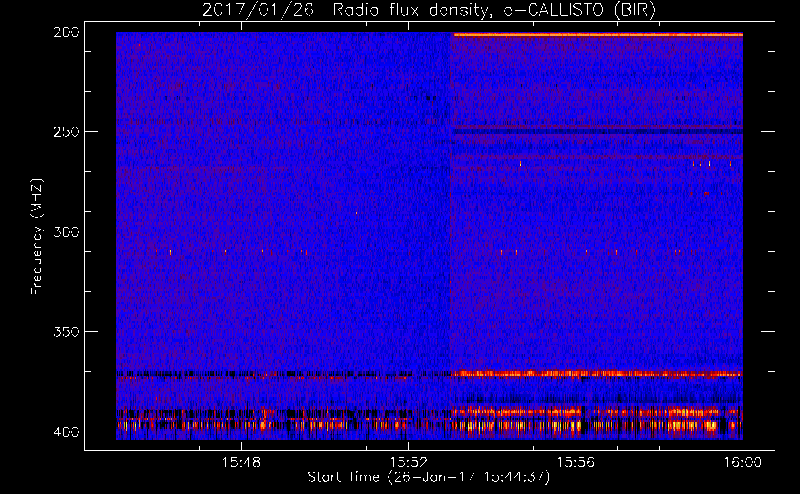The width and height of the screenshot is (800, 494).
Task: Click the dark horizontal band at 250 MHz
Action: [598, 132]
